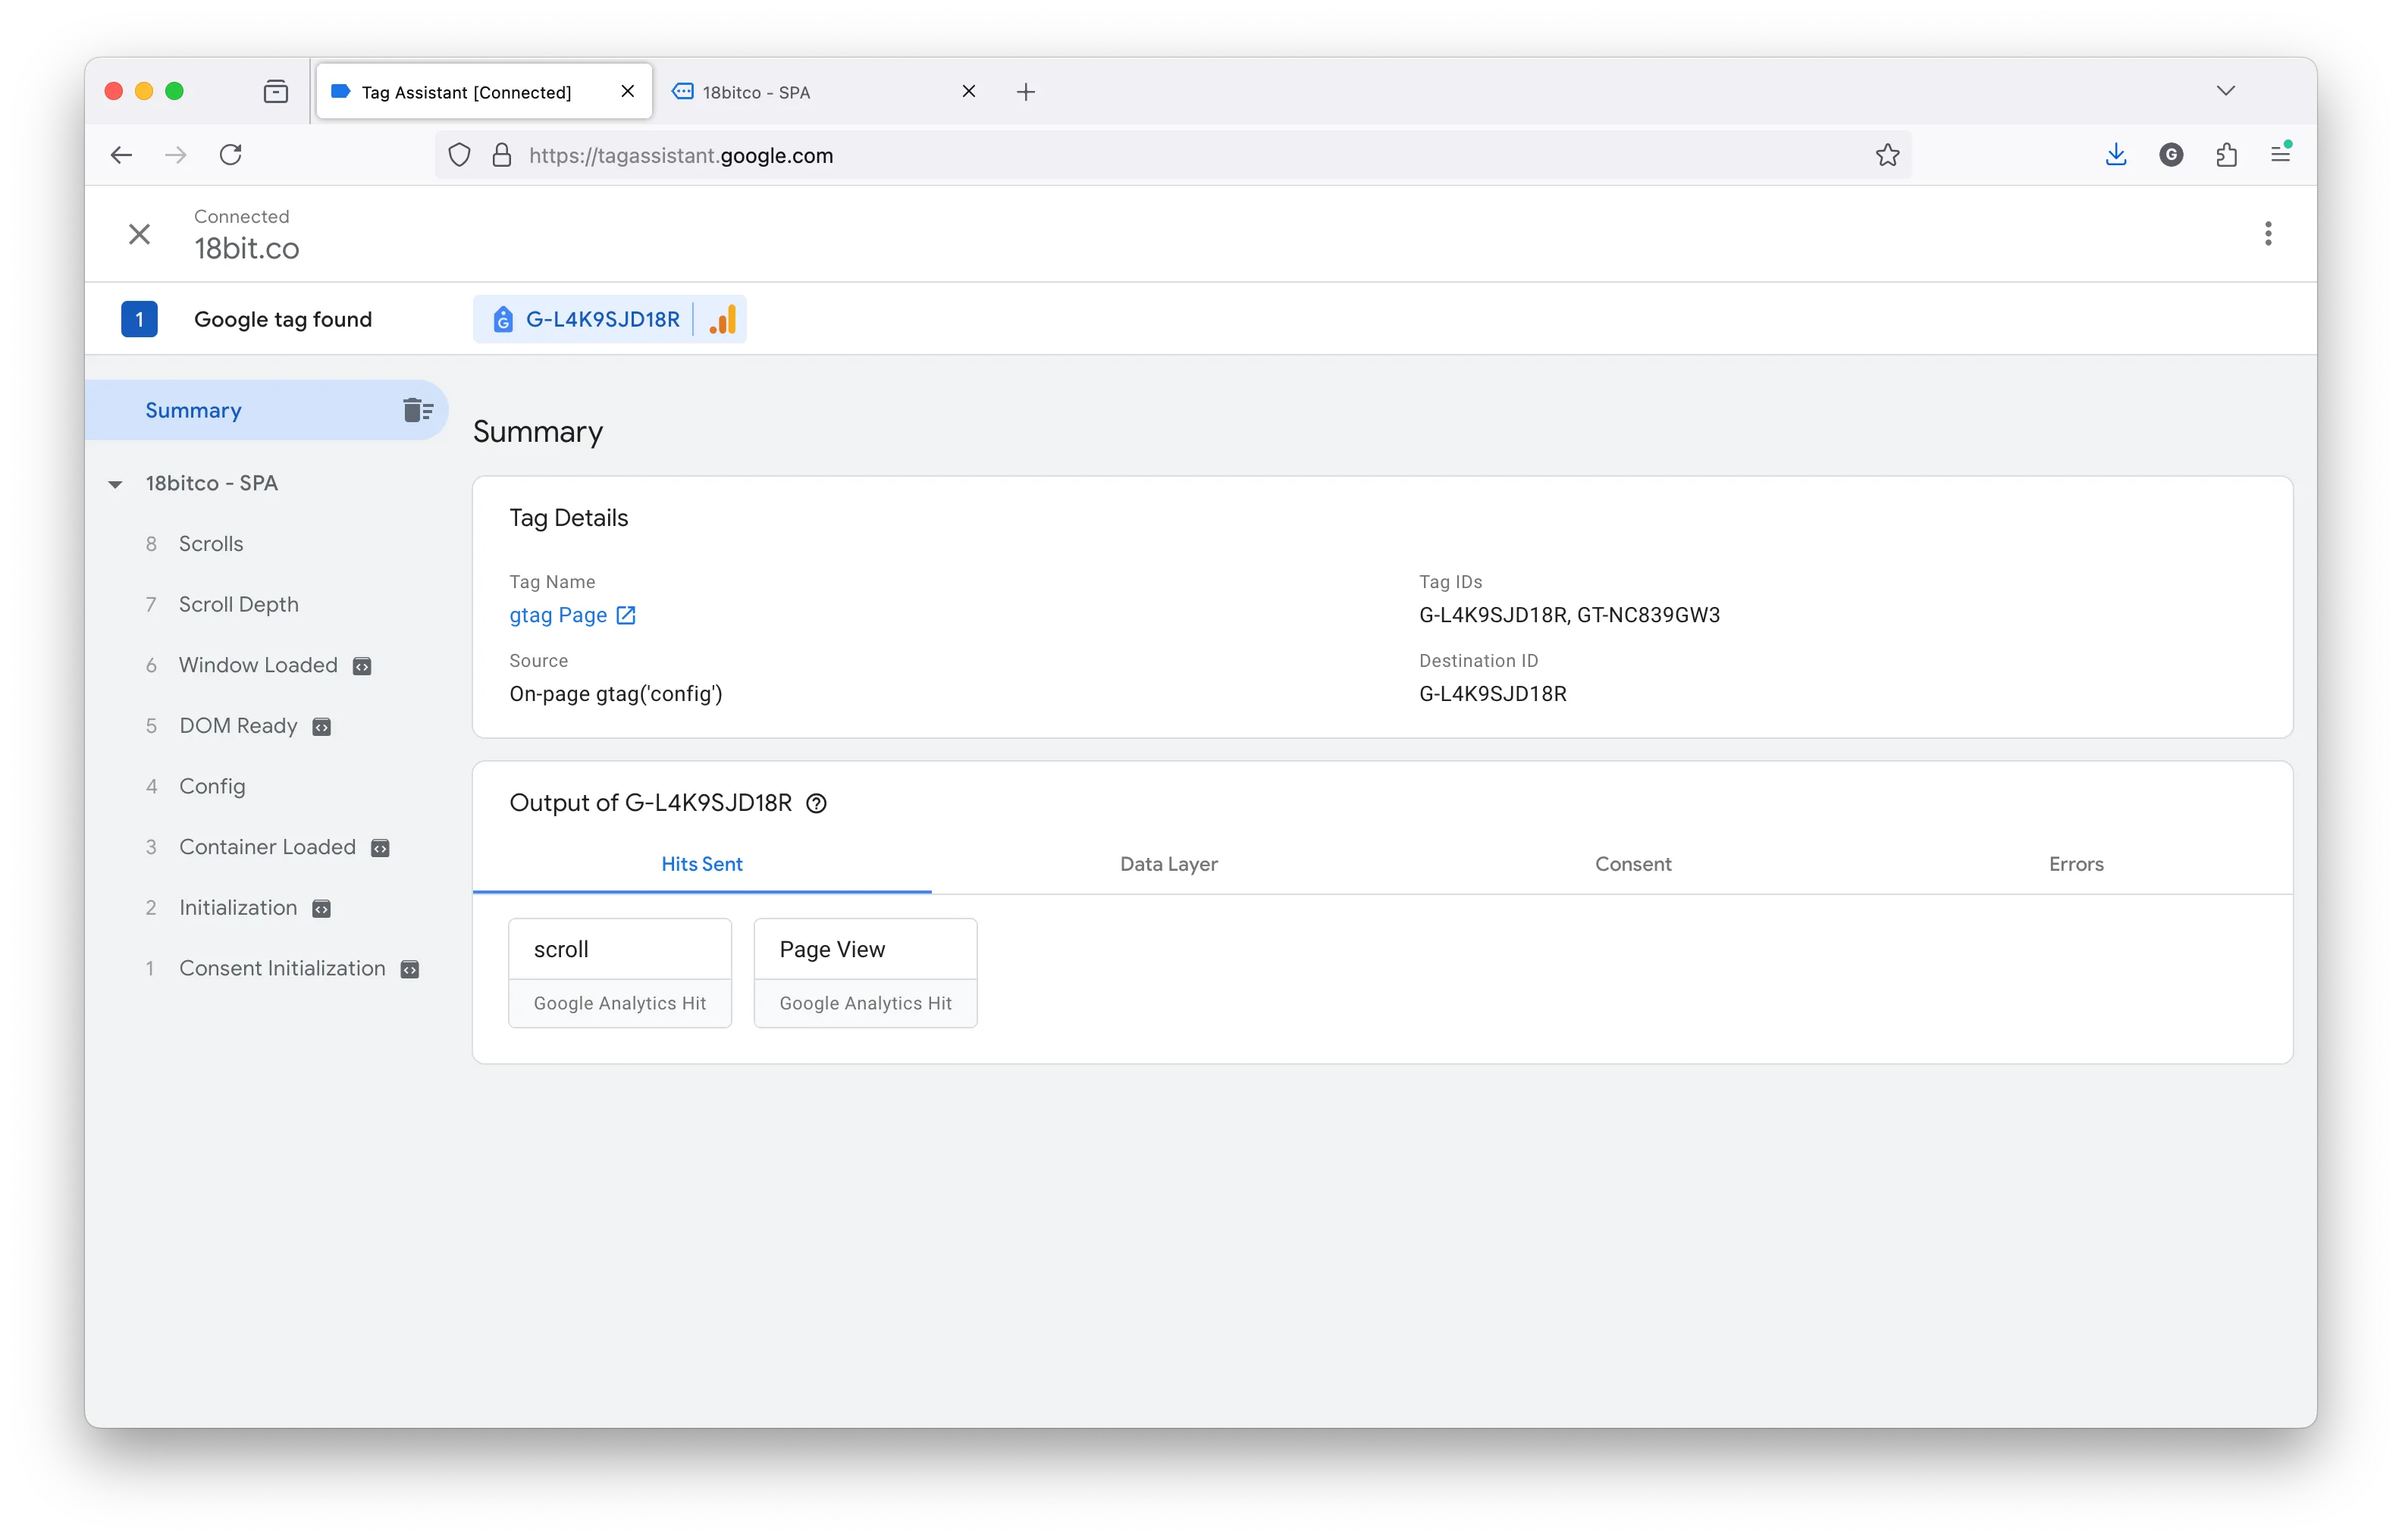Click the API call icon beside DOM Ready
The image size is (2402, 1540).
[321, 727]
